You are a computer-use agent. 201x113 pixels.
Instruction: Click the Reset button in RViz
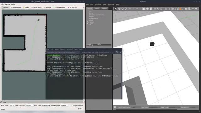tap(3, 109)
